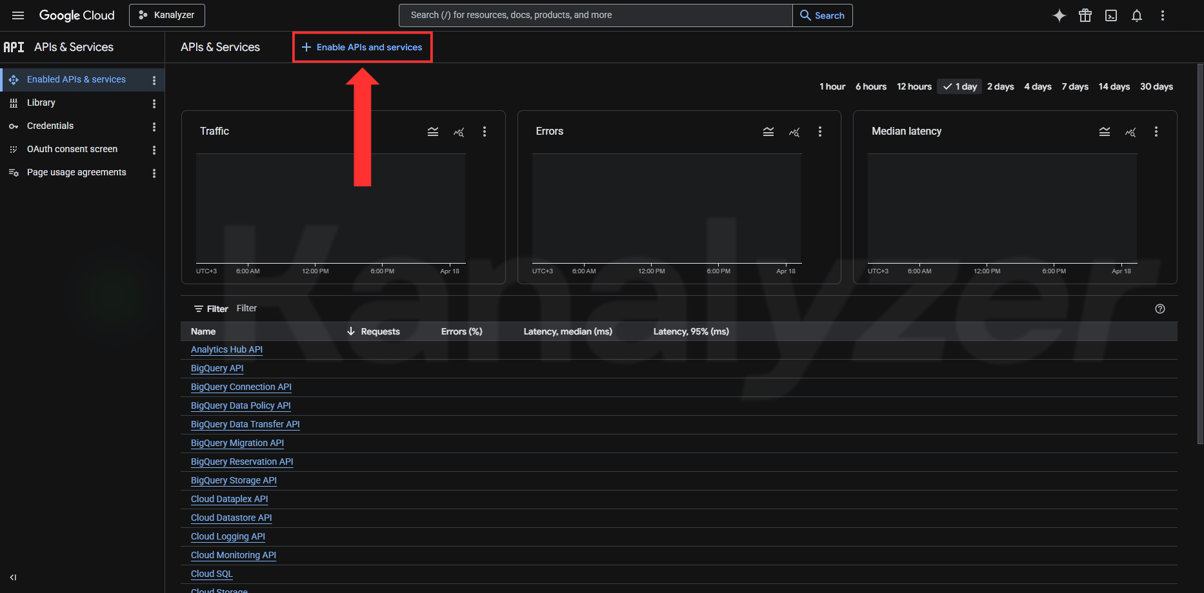Click the API logo in the sidebar header
This screenshot has height=593, width=1204.
(x=14, y=47)
